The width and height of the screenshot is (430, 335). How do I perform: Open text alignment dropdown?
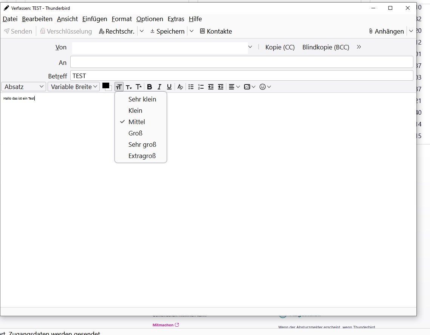pos(234,87)
